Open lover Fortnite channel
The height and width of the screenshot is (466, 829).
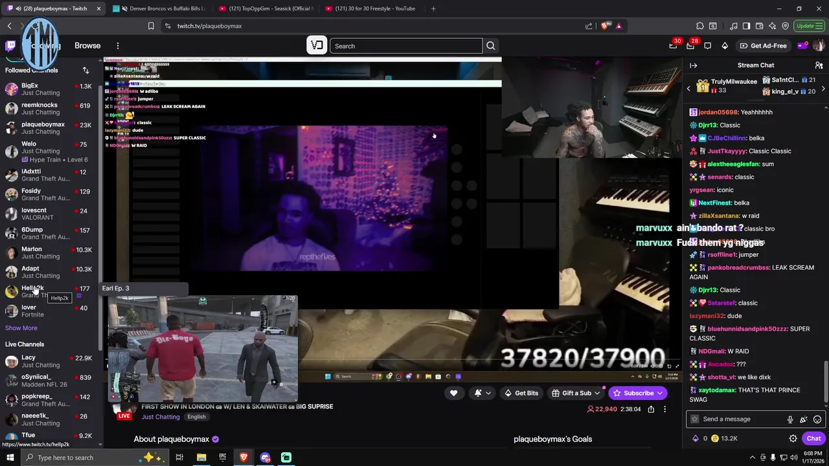point(49,311)
